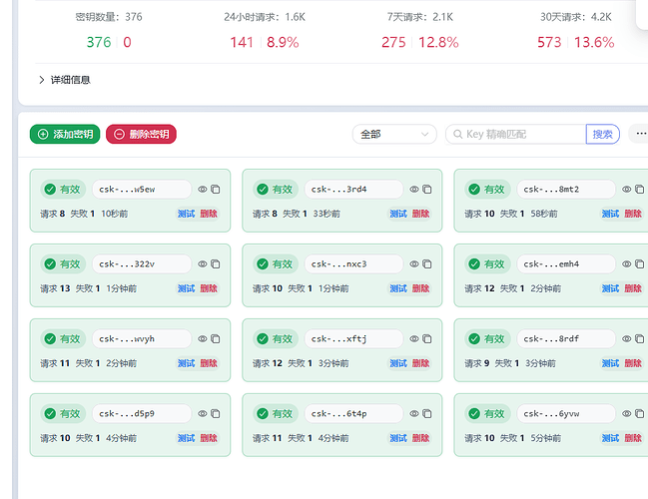Copy the csk-...322v key
Image resolution: width=648 pixels, height=499 pixels.
[216, 263]
